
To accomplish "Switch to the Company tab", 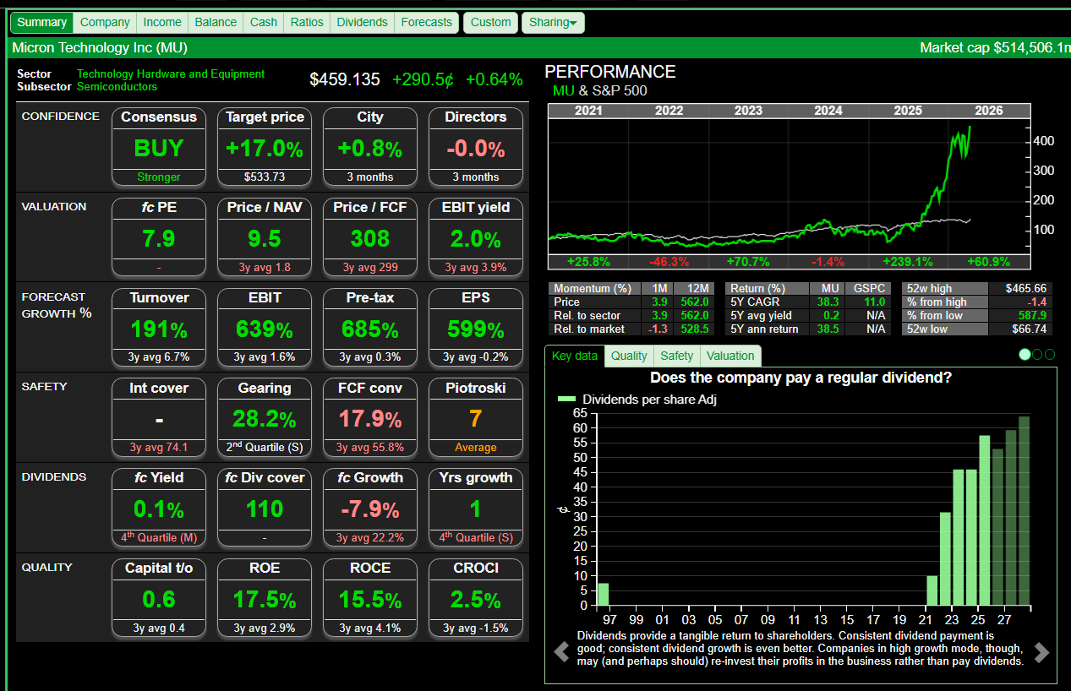I will (x=105, y=23).
